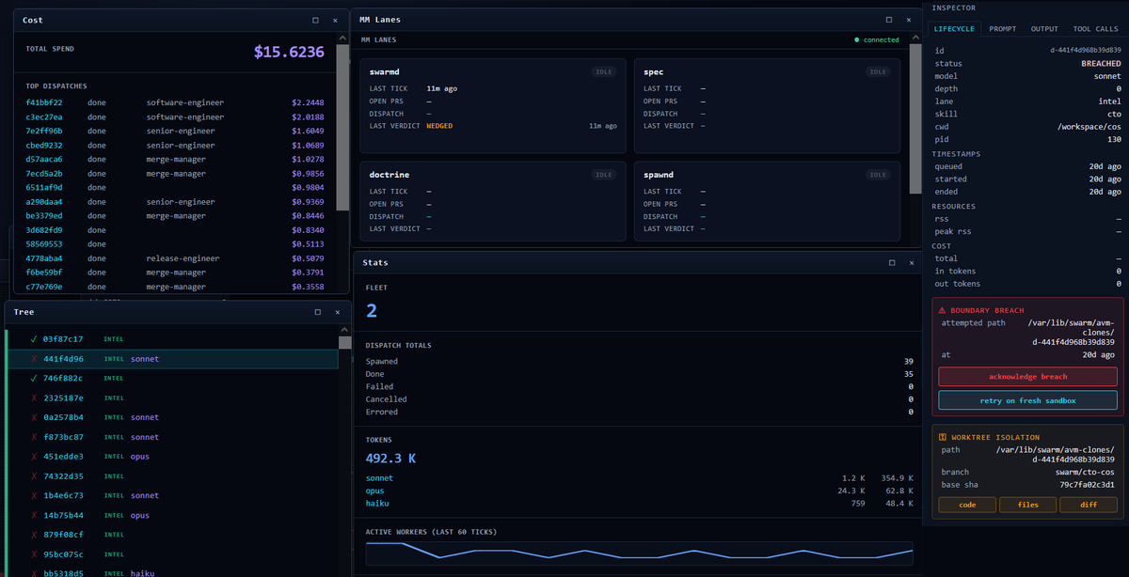Close the MM Lanes panel
Screen dimensions: 1129x577
[909, 19]
